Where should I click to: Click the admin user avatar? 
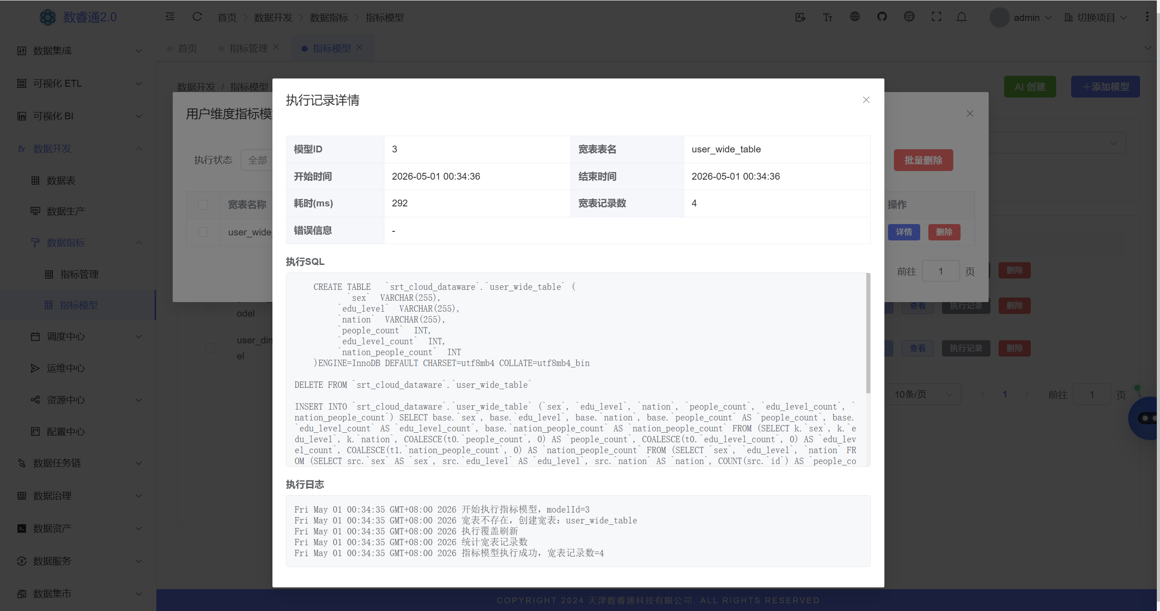(x=999, y=17)
